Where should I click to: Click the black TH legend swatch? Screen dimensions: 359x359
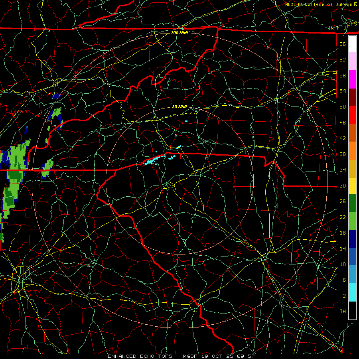point(352,310)
